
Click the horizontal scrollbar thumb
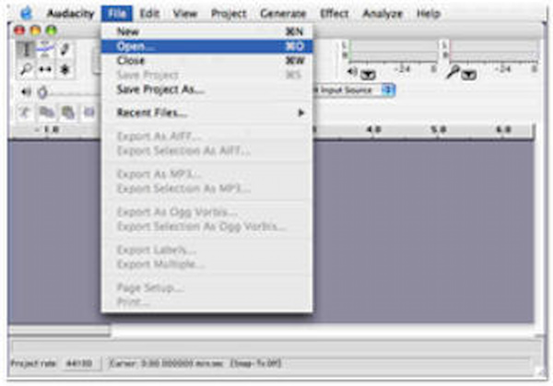tap(59, 331)
